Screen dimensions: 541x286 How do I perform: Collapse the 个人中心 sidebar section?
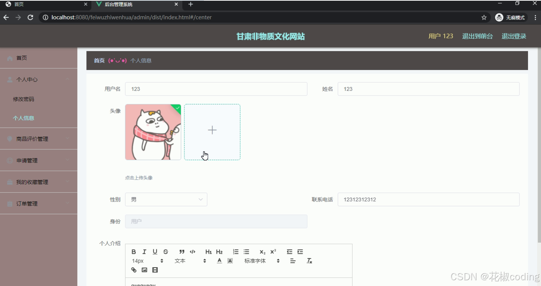tap(39, 79)
